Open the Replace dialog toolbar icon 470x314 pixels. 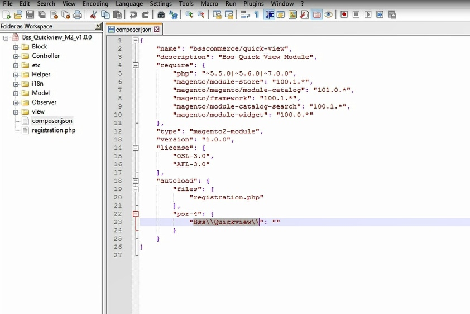(173, 14)
